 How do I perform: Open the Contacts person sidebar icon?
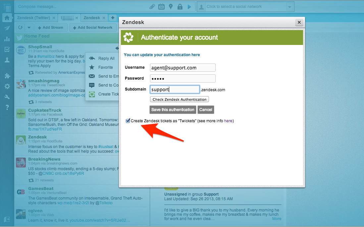coord(7,60)
